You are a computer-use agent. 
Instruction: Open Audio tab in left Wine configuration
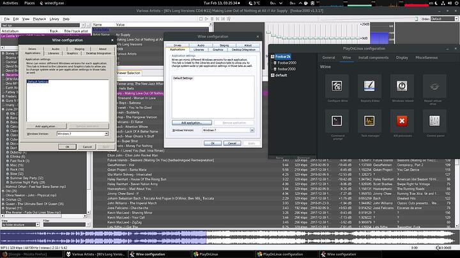(56, 49)
